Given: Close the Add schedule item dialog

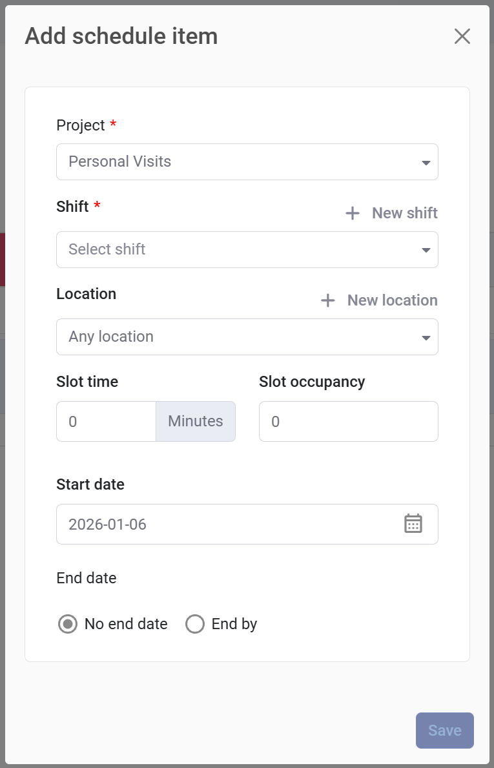Looking at the screenshot, I should pyautogui.click(x=462, y=37).
